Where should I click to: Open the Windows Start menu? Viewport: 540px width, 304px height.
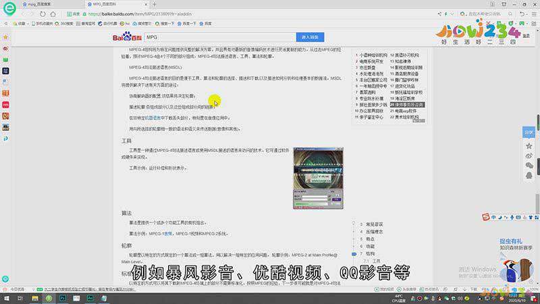[x=7, y=298]
